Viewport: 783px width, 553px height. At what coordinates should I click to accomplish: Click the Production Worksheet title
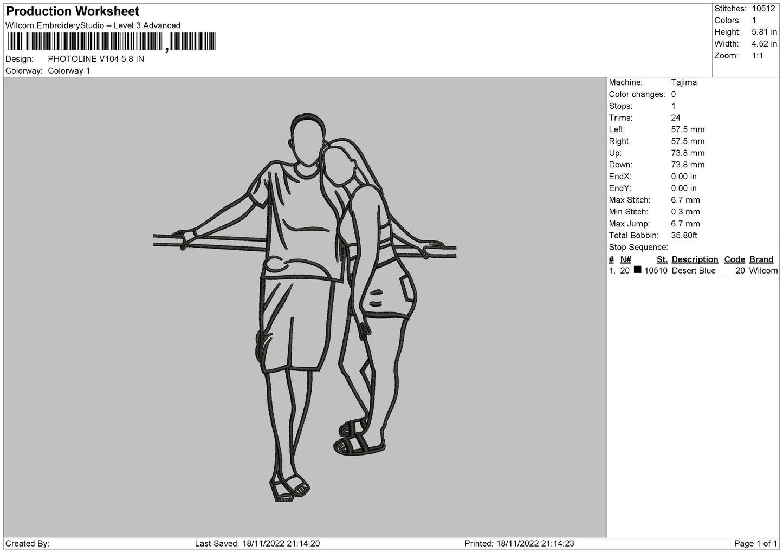click(73, 11)
